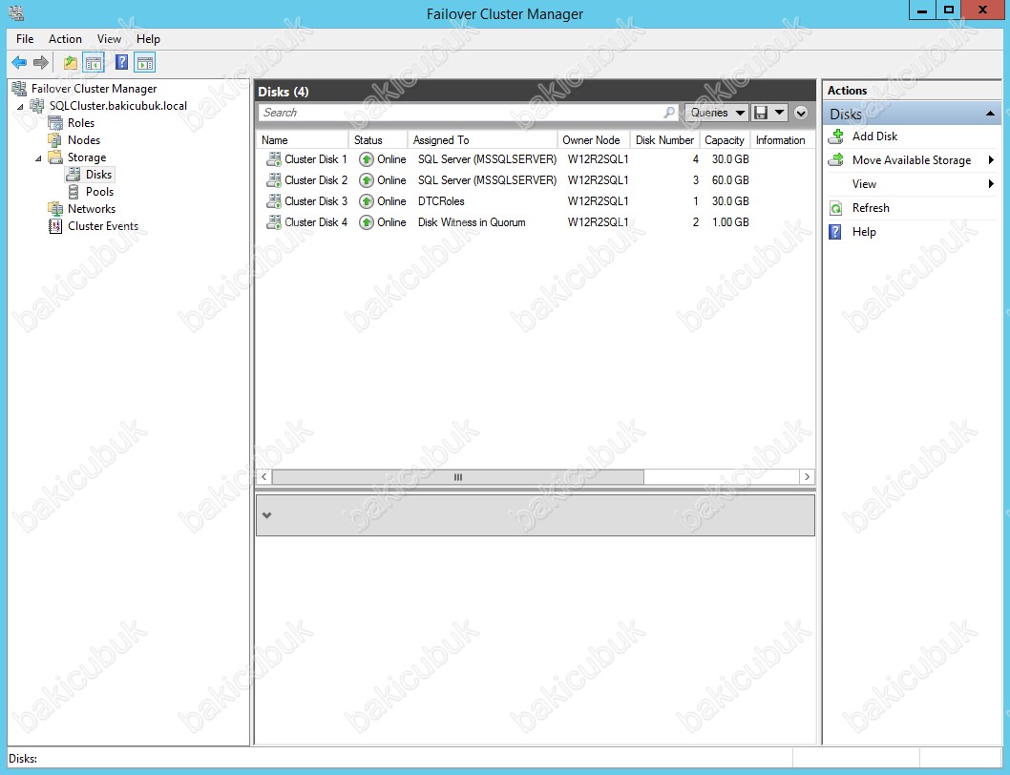Open the View menu in menu bar
The image size is (1010, 775).
point(109,38)
